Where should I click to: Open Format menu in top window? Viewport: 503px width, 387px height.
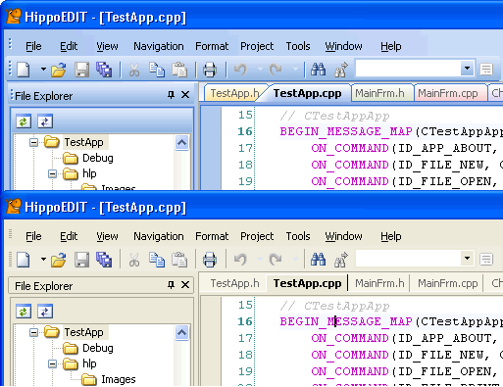(x=212, y=46)
